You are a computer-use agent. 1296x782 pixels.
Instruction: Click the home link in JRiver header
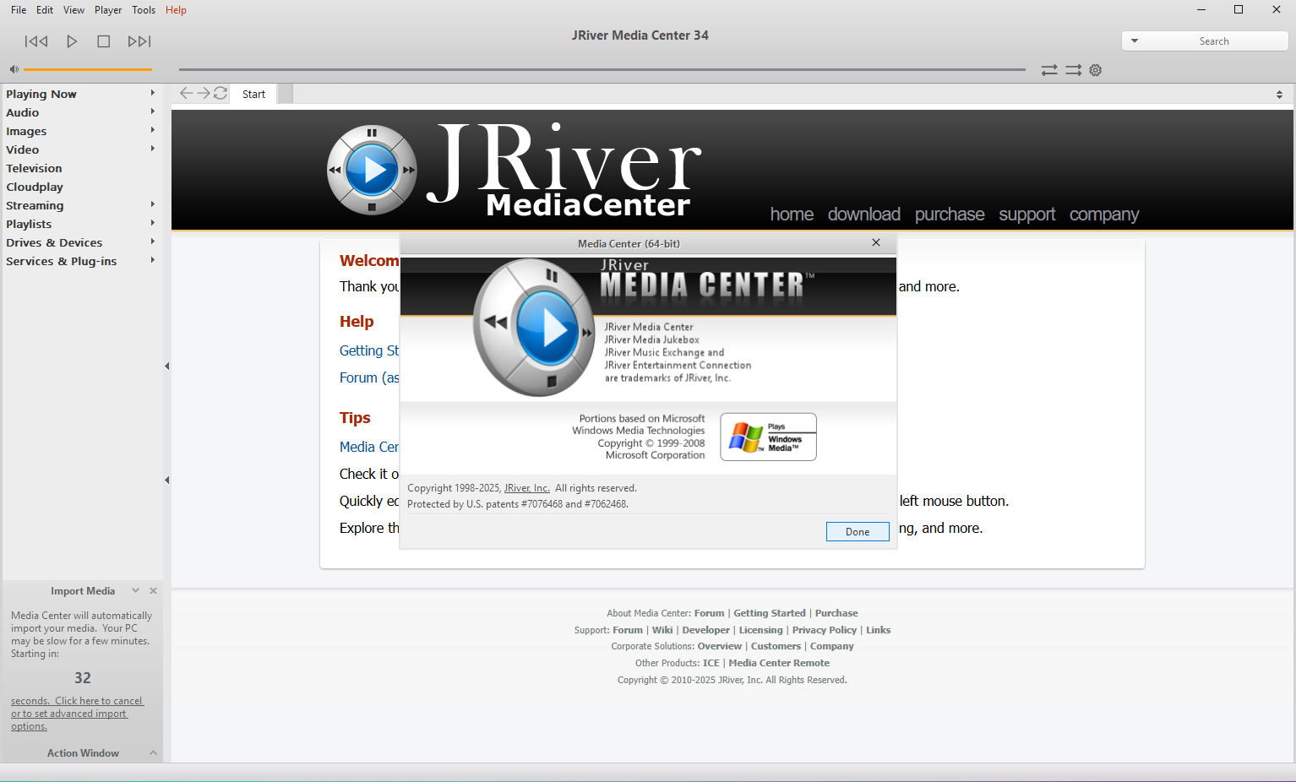[792, 215]
